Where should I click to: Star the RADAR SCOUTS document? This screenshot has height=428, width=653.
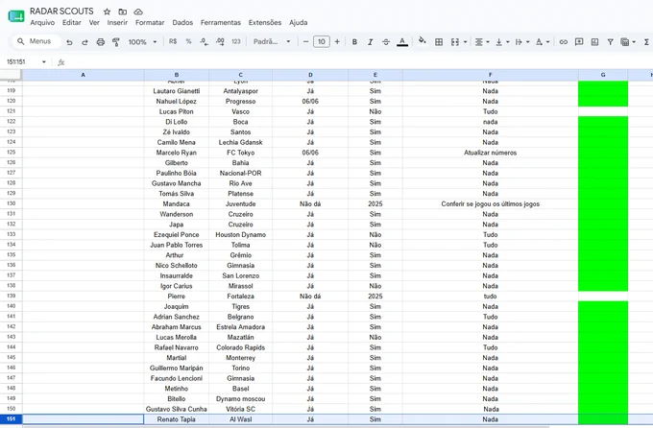pos(107,12)
